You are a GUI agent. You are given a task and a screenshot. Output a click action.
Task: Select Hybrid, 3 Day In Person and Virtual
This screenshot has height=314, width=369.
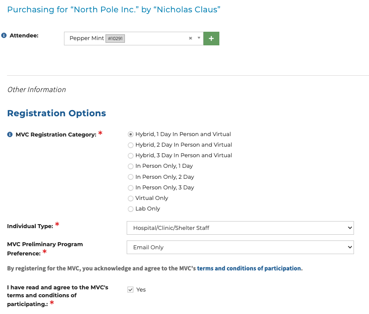click(x=130, y=155)
